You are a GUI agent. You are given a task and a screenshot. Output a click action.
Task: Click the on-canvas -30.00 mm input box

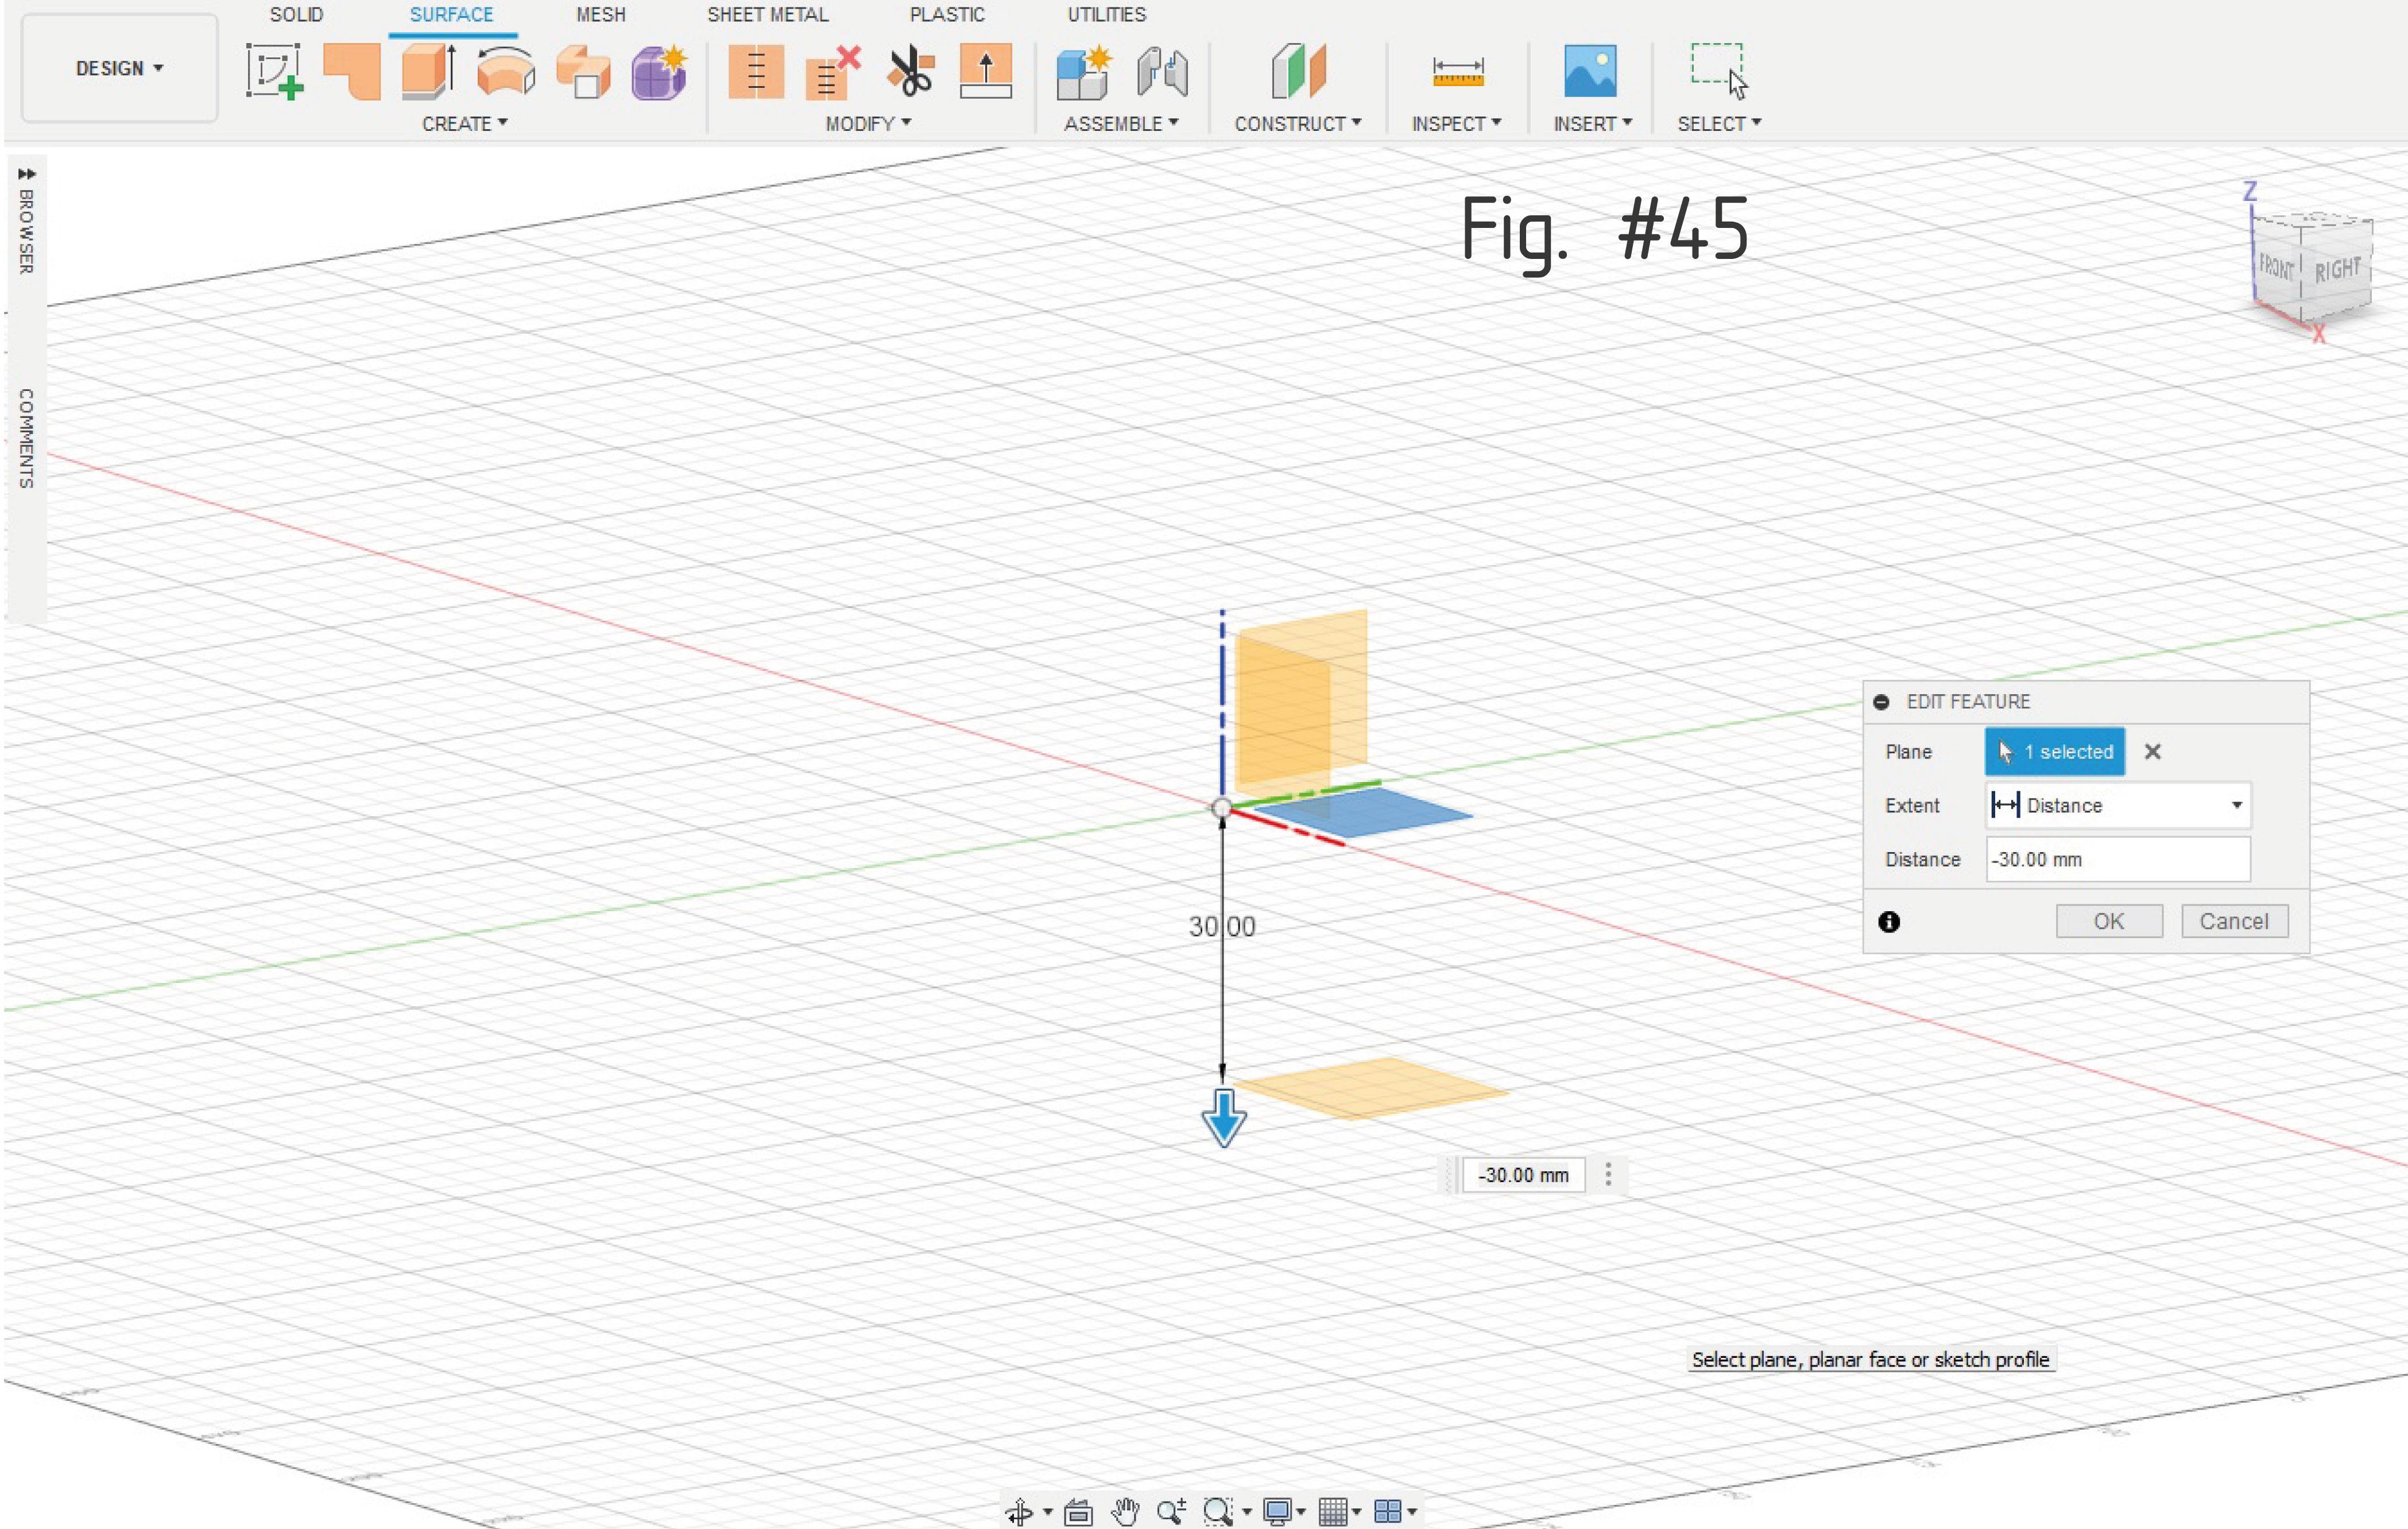pos(1524,1175)
